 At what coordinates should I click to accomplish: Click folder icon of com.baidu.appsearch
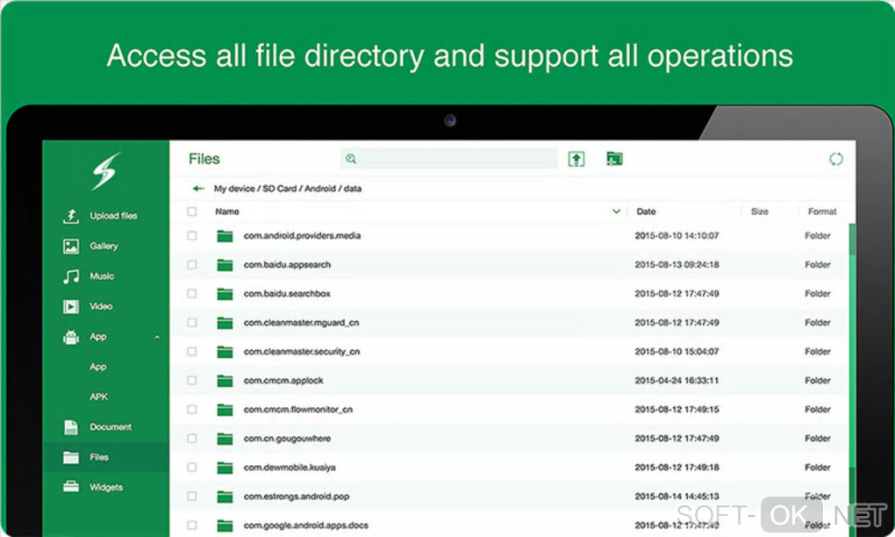coord(225,265)
